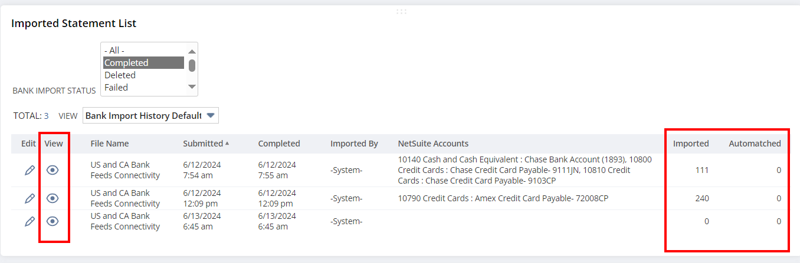Sort the list by the Submitted column

point(204,144)
